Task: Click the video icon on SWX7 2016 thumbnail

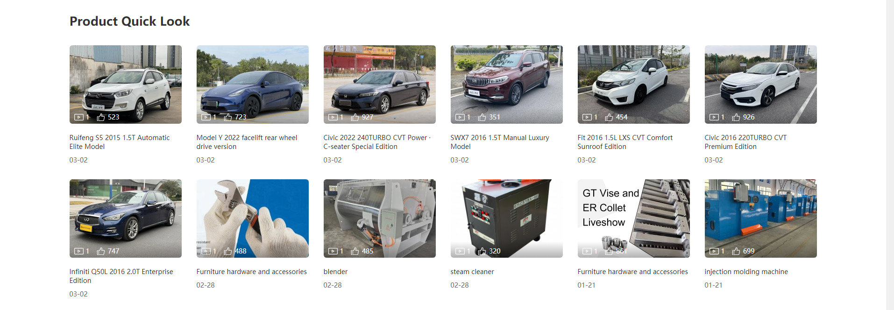Action: point(460,117)
